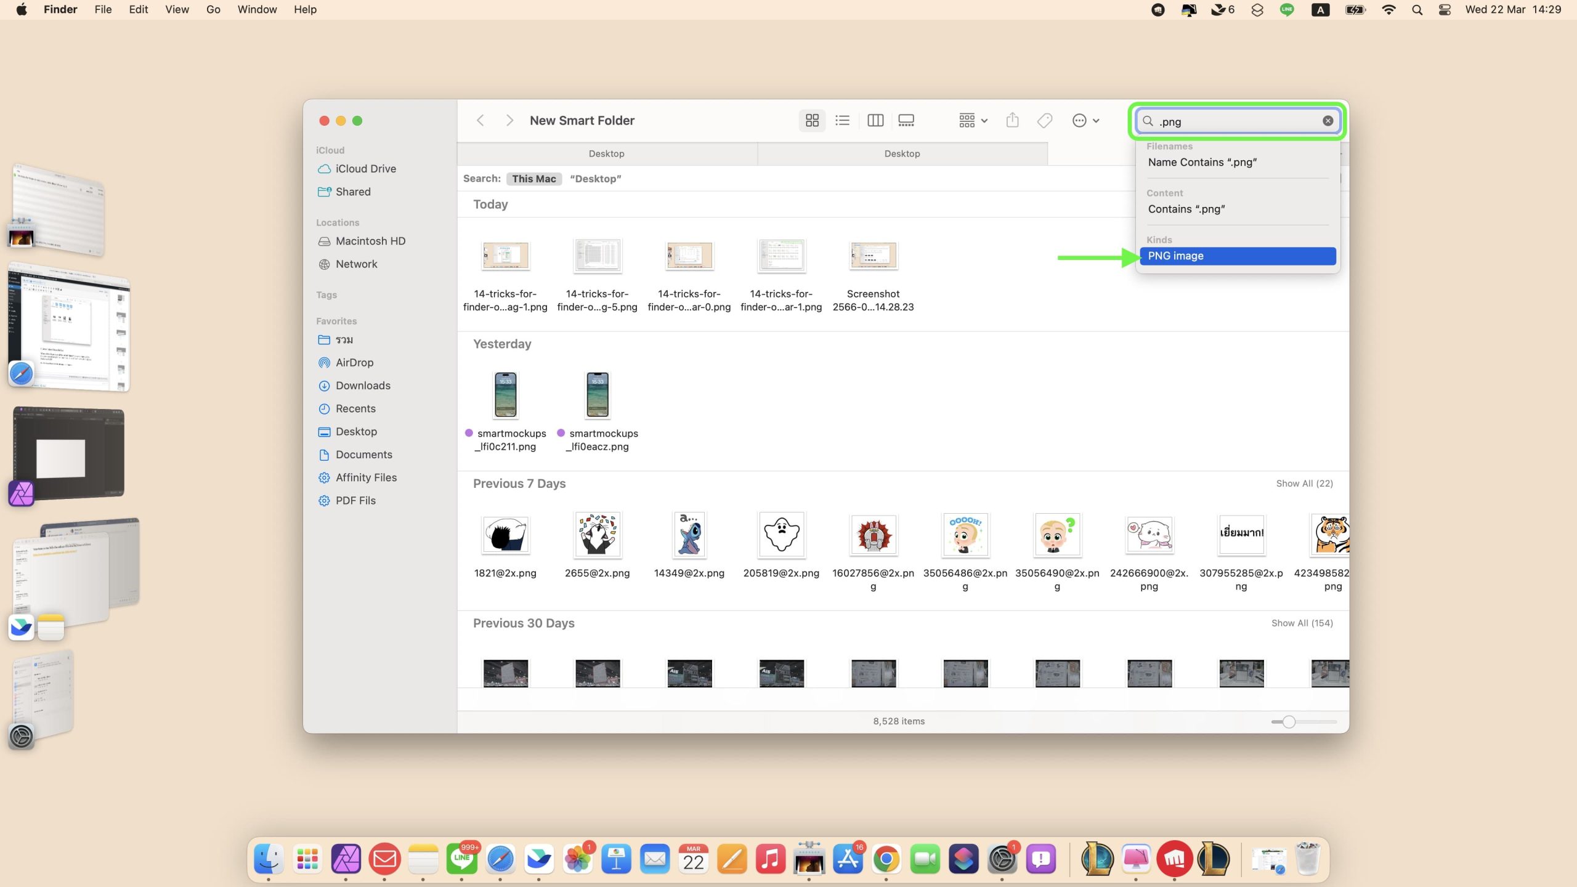This screenshot has width=1577, height=887.
Task: Adjust the icon size slider
Action: click(x=1289, y=721)
